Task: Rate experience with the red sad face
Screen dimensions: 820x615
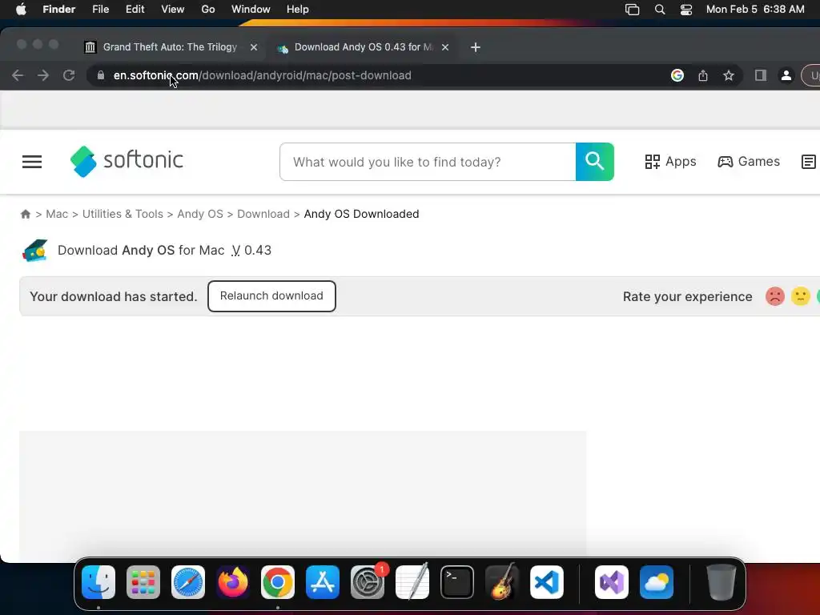Action: click(x=775, y=296)
